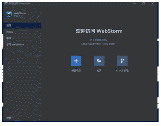This screenshot has height=126, width=161.
Task: Maximize the WebStorm welcome window
Action: coord(144,3)
